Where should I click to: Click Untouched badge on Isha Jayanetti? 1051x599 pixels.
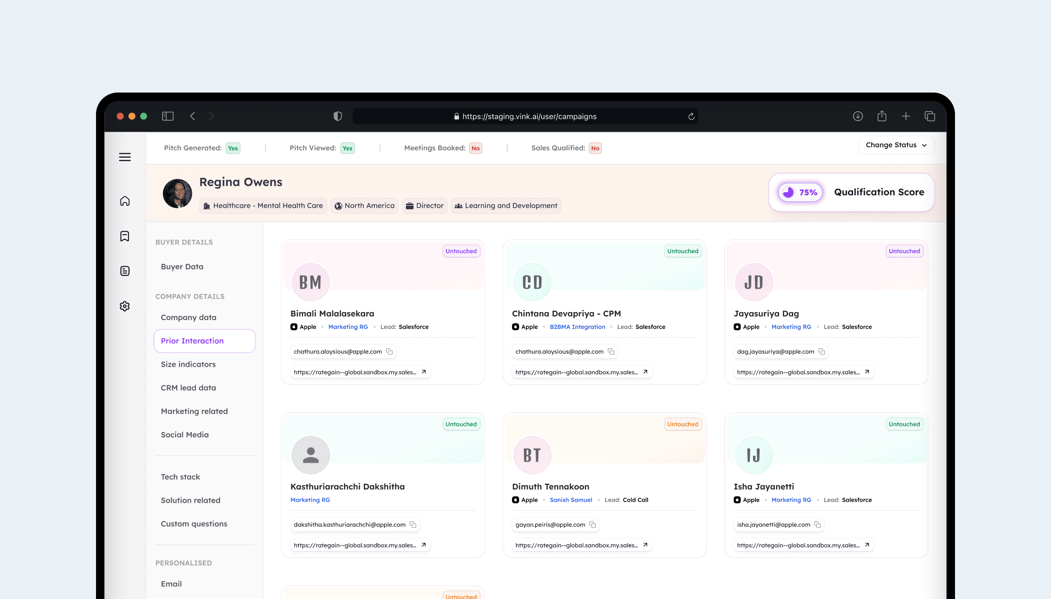click(x=904, y=424)
